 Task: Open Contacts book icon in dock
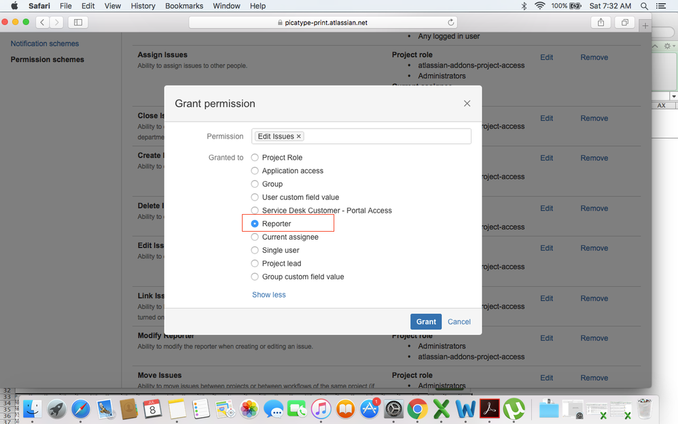pyautogui.click(x=129, y=409)
